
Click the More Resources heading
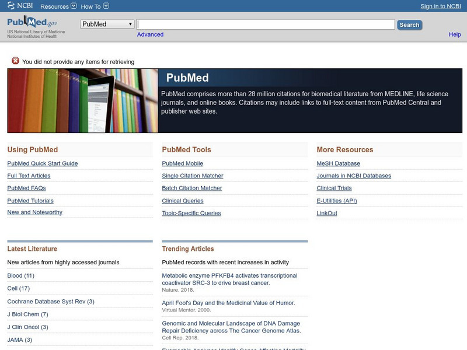click(345, 150)
